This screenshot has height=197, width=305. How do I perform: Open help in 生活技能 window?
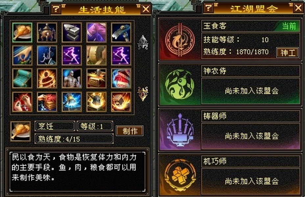pos(57,9)
